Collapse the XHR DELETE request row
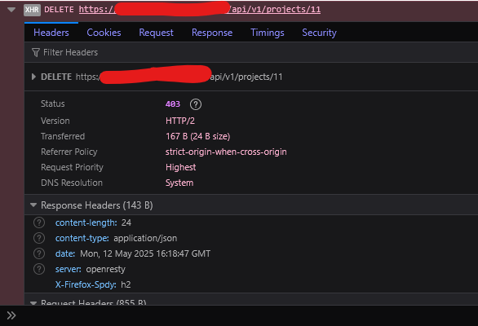Viewport: 478px width, 326px height. pos(11,10)
